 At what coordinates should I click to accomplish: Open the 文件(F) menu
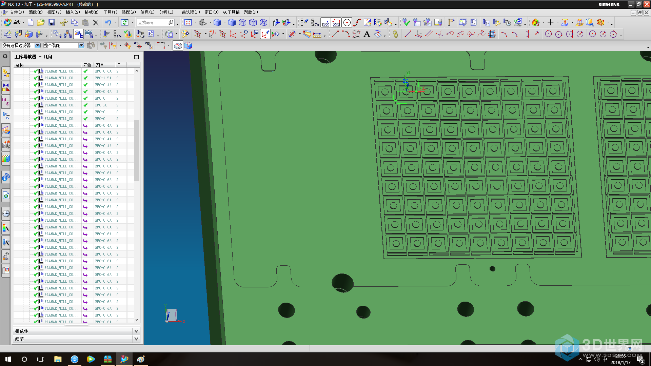pyautogui.click(x=17, y=12)
